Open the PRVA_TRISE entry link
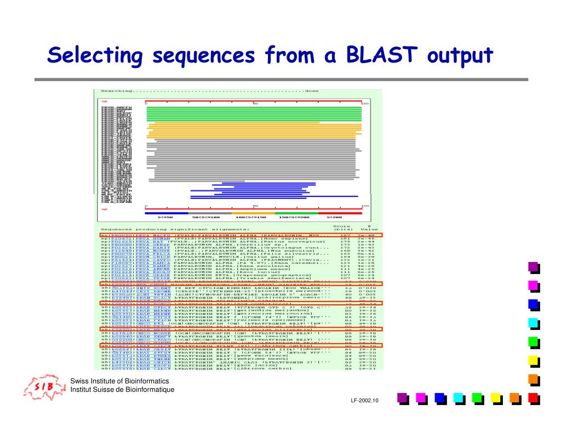Viewport: 561px width, 421px height. [x=153, y=278]
